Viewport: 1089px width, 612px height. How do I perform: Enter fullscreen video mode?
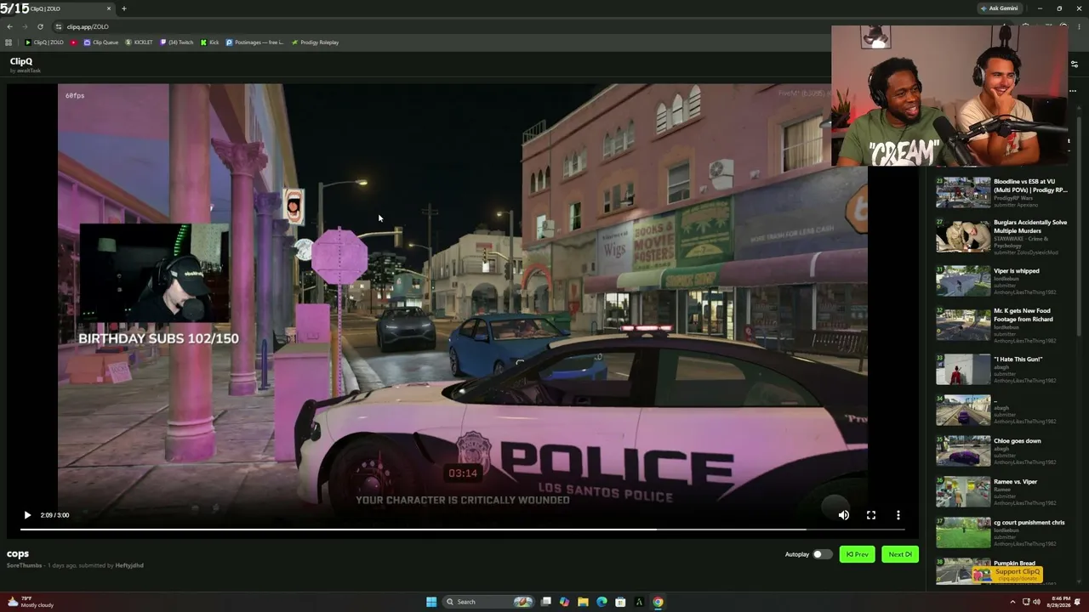(871, 515)
